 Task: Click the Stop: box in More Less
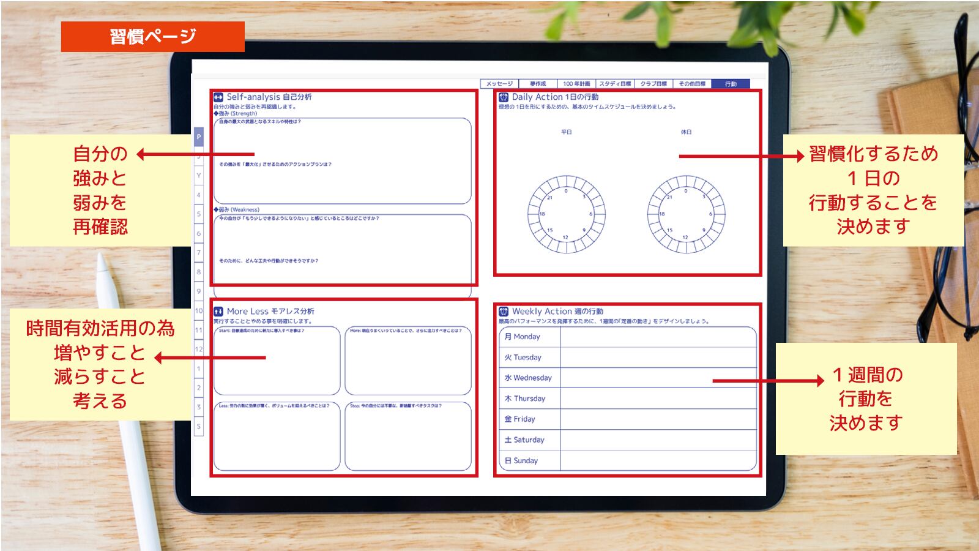coord(408,437)
